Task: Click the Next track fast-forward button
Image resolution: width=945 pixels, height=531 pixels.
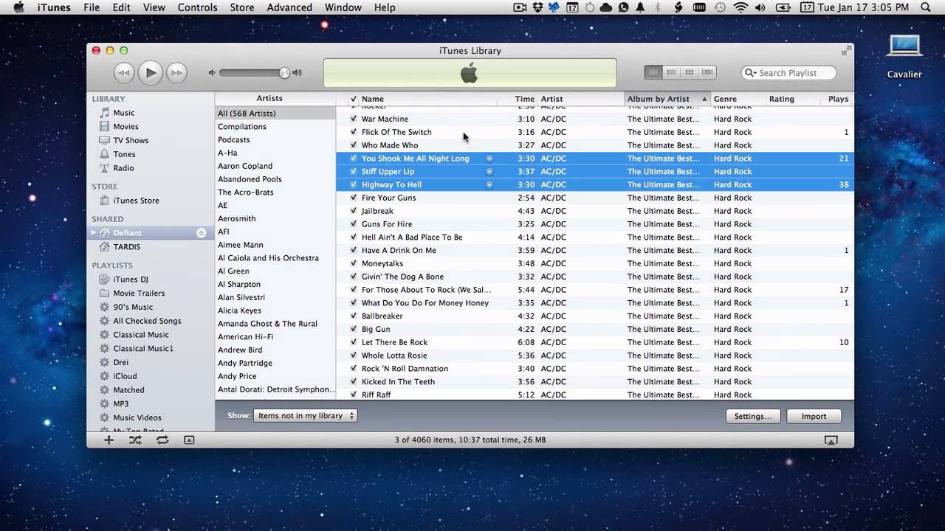Action: pyautogui.click(x=176, y=72)
